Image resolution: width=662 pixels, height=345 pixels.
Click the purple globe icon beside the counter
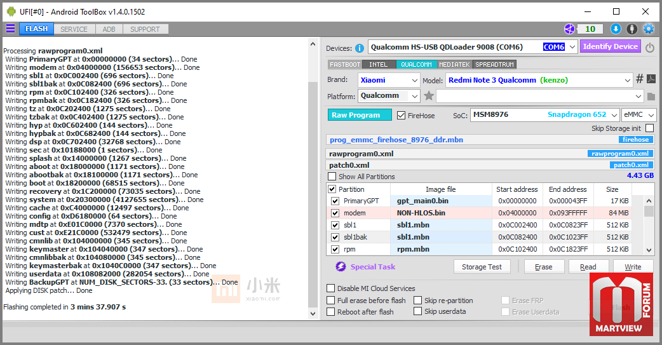pyautogui.click(x=569, y=29)
